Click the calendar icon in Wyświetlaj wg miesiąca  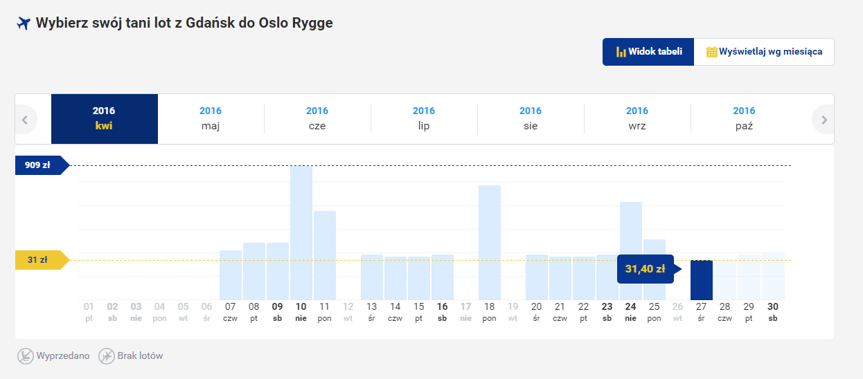(x=711, y=52)
